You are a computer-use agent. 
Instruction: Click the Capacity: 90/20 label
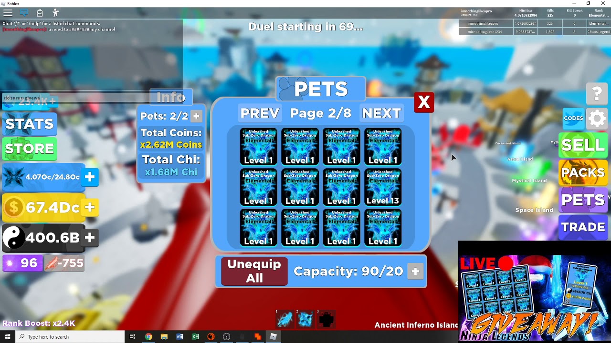(x=348, y=272)
